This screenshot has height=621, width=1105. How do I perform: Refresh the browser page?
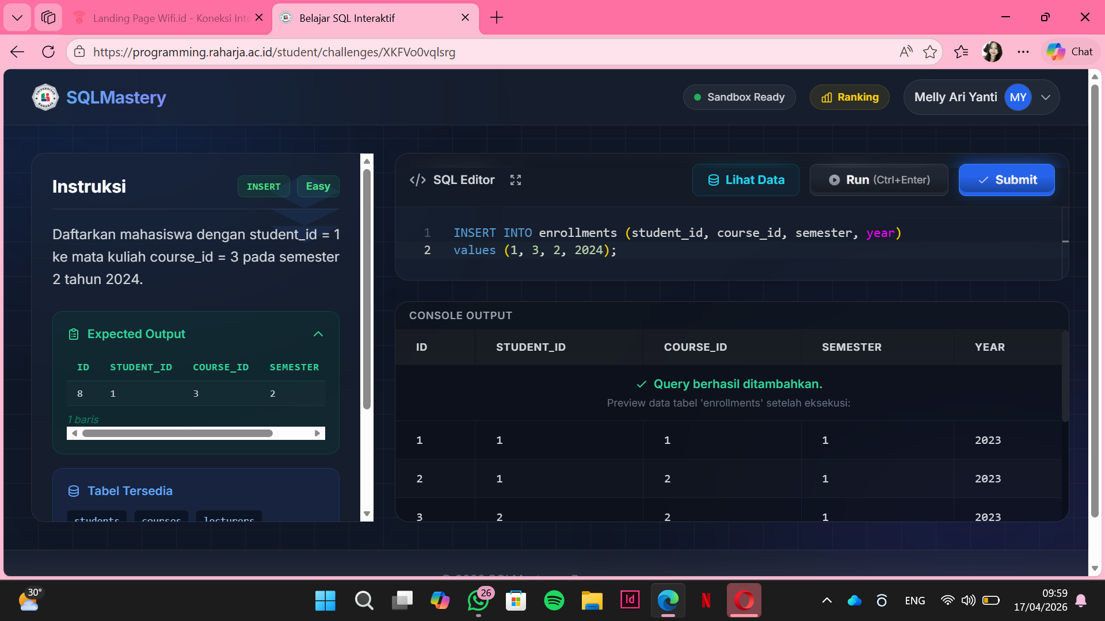pos(48,52)
